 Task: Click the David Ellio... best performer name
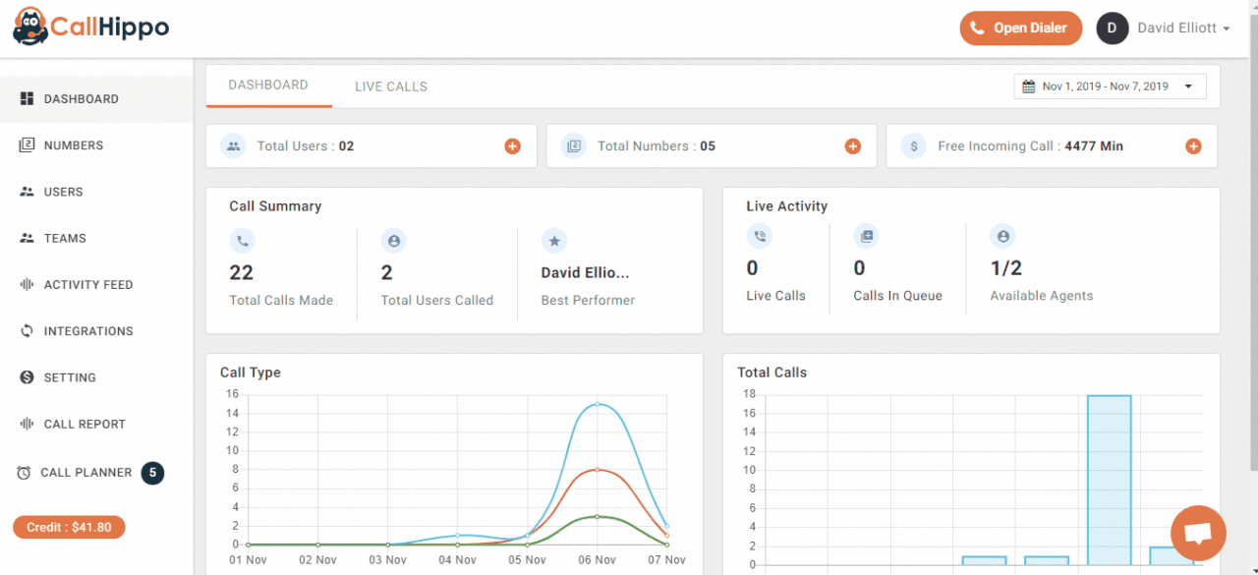pyautogui.click(x=585, y=272)
